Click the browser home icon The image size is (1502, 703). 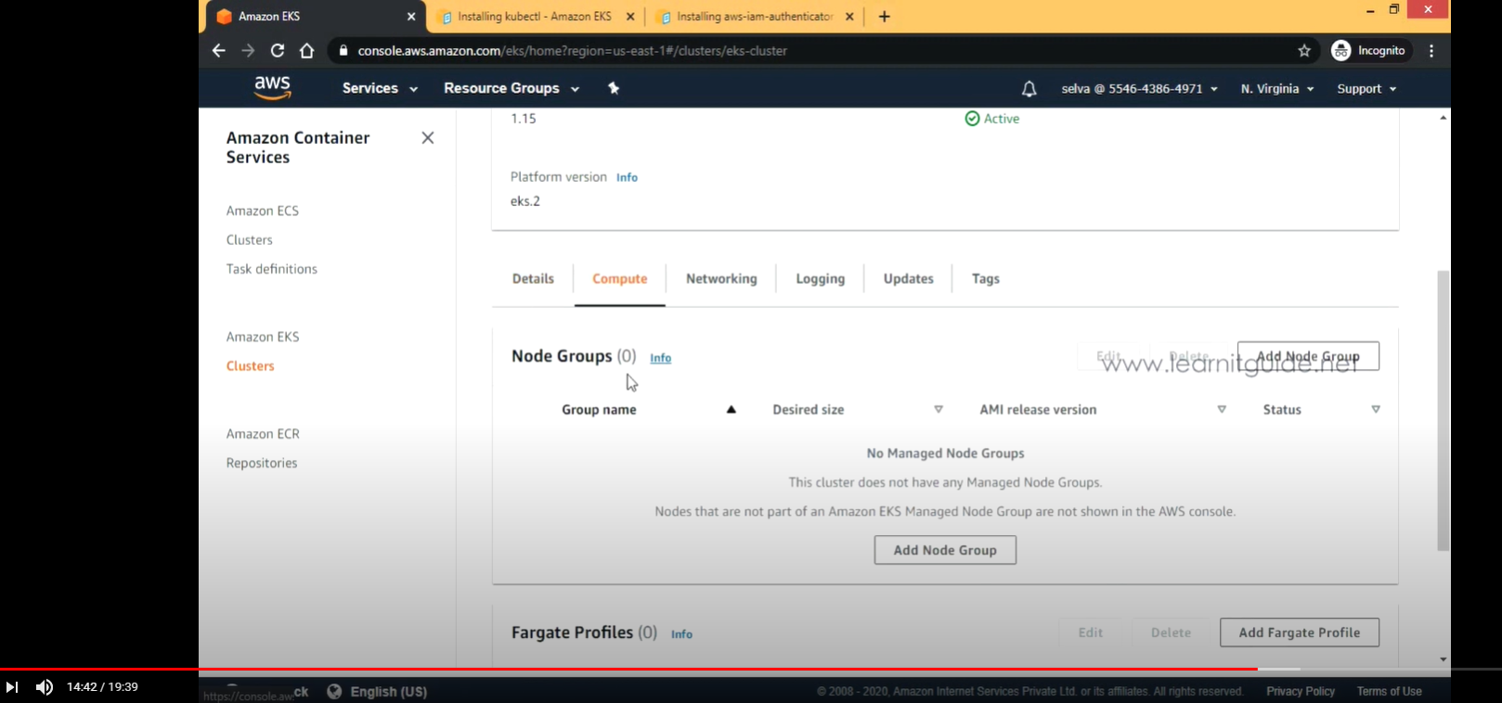tap(307, 51)
